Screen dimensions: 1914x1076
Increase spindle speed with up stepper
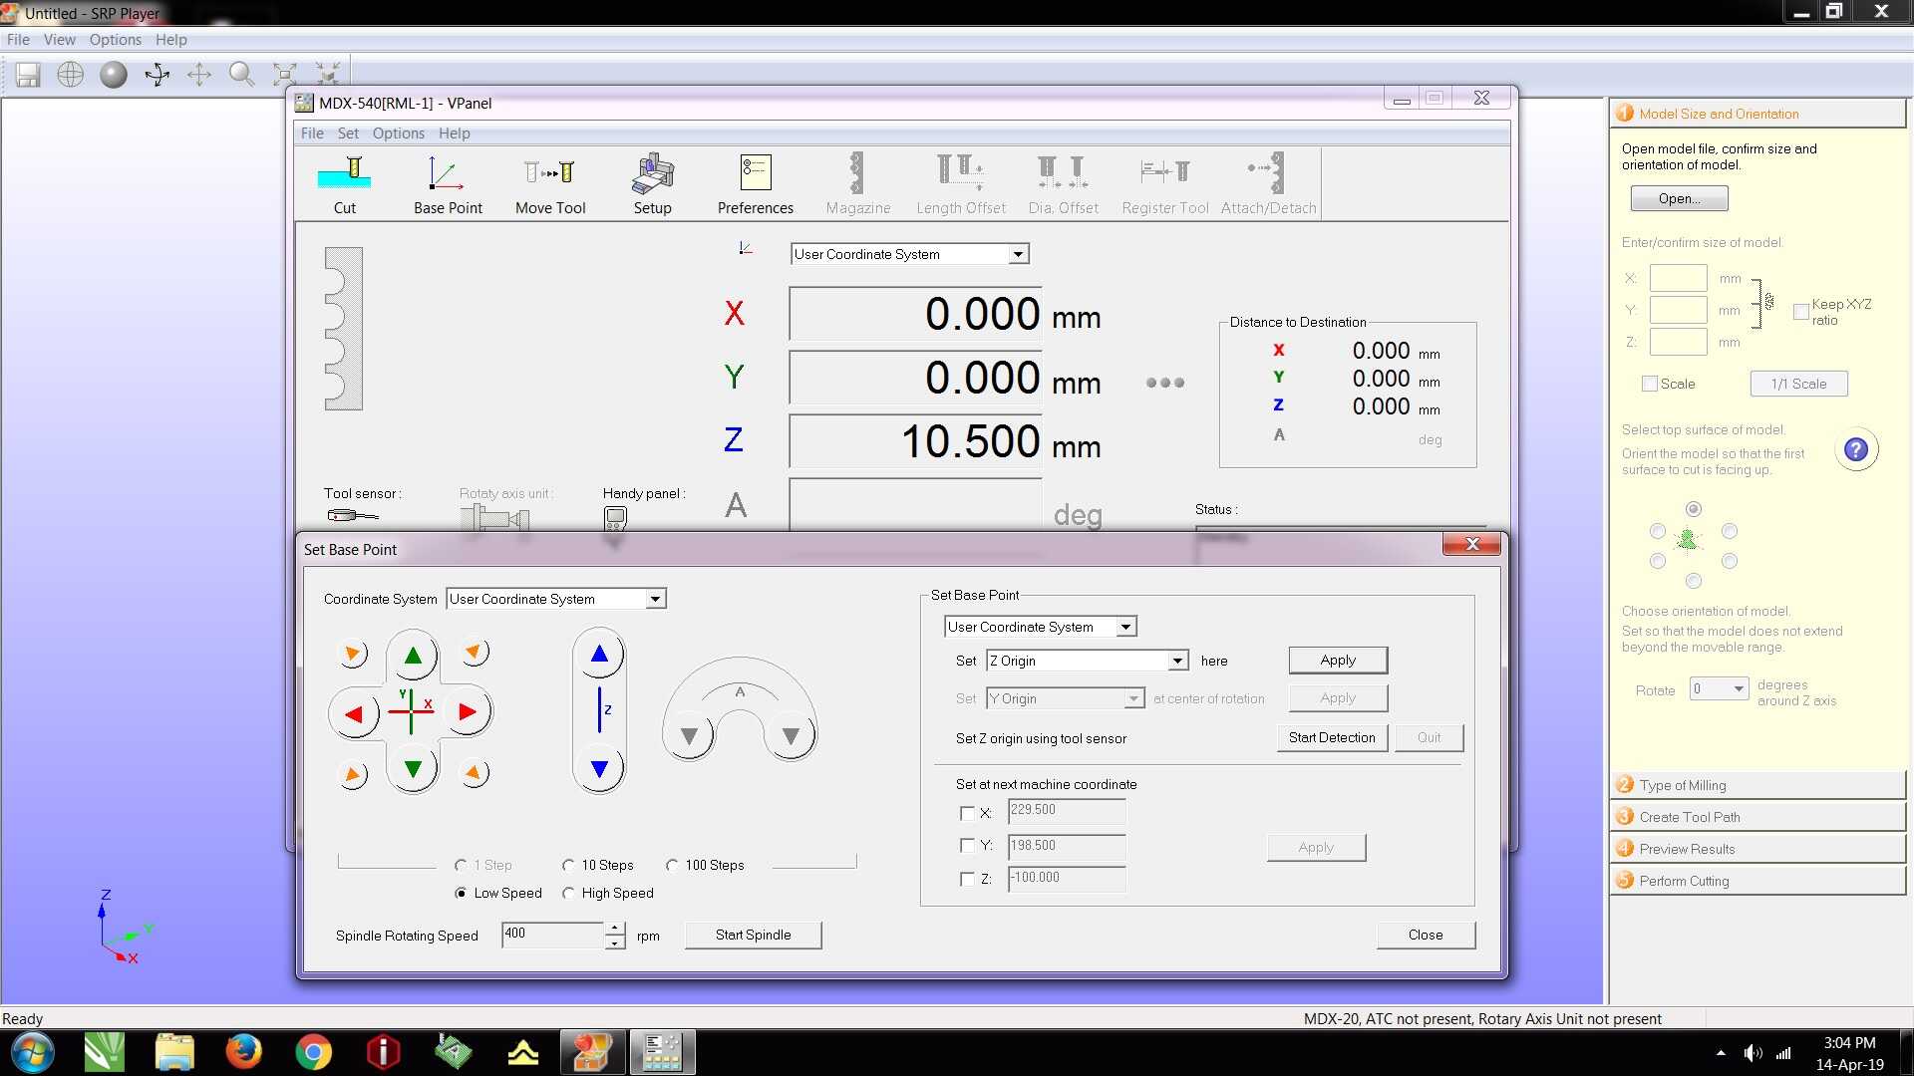pyautogui.click(x=615, y=929)
